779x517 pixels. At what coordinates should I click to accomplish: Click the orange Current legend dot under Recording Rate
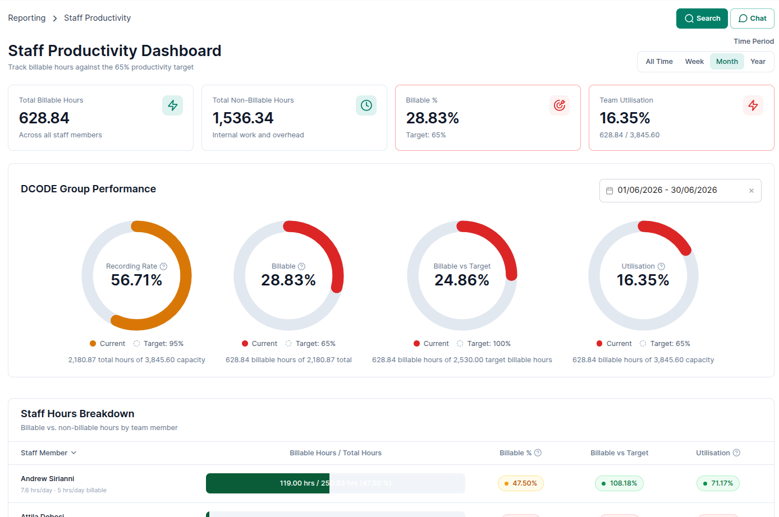pyautogui.click(x=93, y=344)
